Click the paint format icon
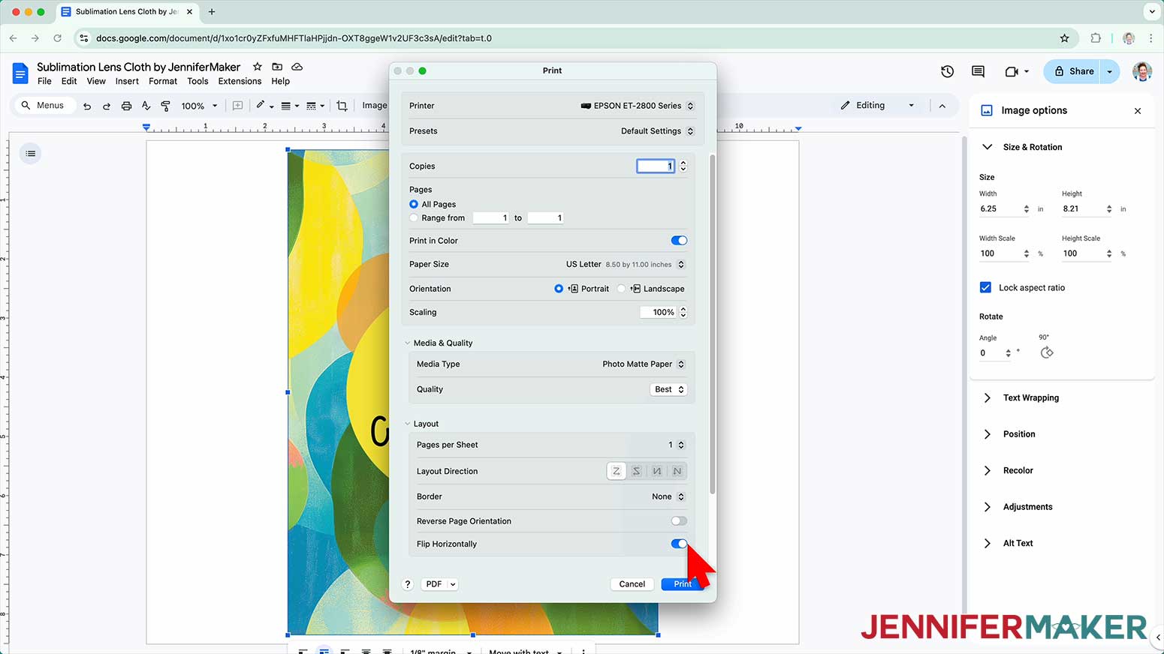This screenshot has height=654, width=1164. tap(166, 106)
